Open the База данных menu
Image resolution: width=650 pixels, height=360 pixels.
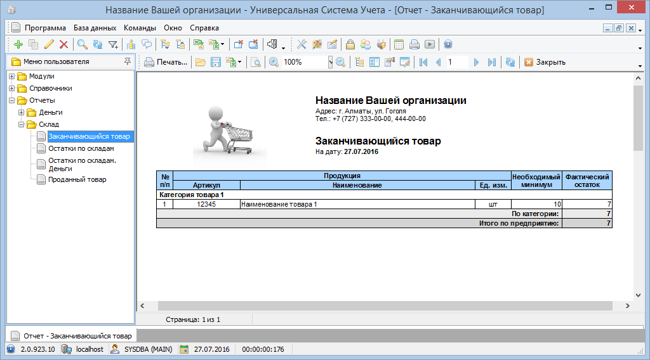point(95,28)
